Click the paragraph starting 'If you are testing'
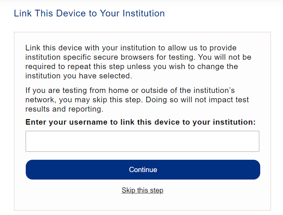This screenshot has width=283, height=215. (x=137, y=100)
